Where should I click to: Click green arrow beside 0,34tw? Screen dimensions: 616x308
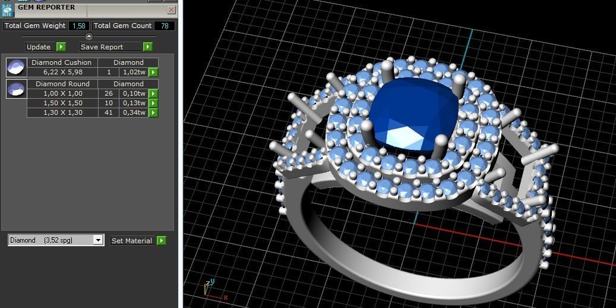click(153, 112)
